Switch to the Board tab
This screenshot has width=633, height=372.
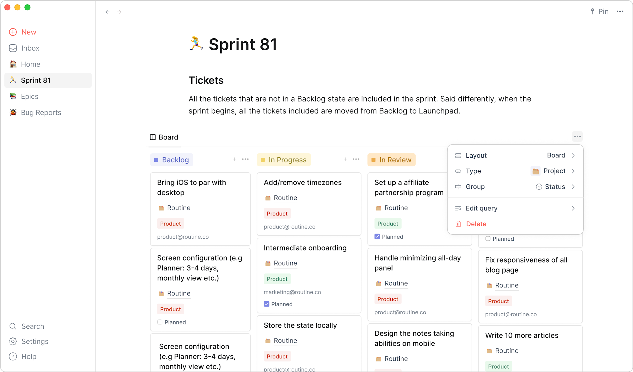[x=164, y=137]
